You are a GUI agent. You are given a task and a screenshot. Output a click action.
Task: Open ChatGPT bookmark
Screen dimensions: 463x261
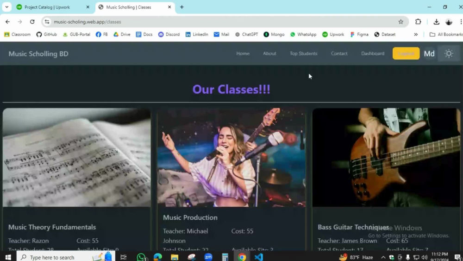[247, 35]
